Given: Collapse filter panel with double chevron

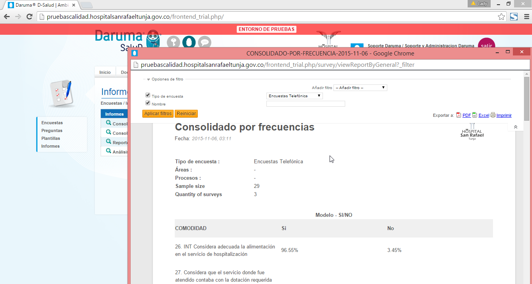Looking at the screenshot, I should [x=516, y=127].
